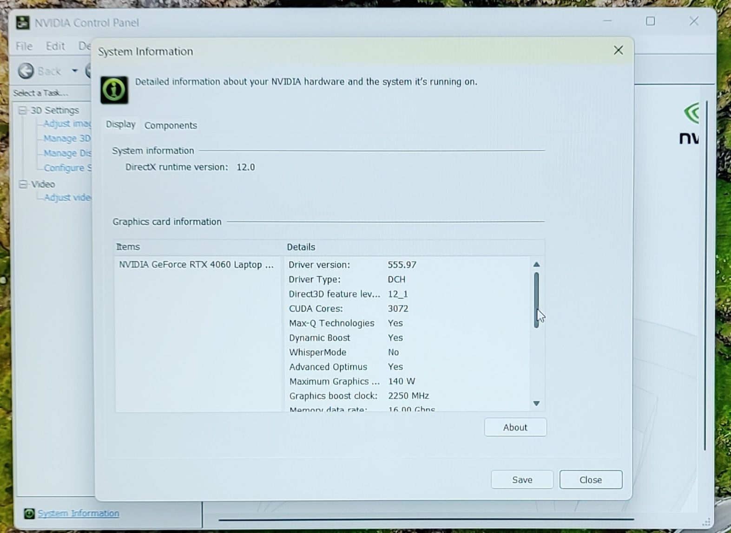Image resolution: width=731 pixels, height=533 pixels.
Task: Select Manage Display tree item
Action: coord(67,153)
